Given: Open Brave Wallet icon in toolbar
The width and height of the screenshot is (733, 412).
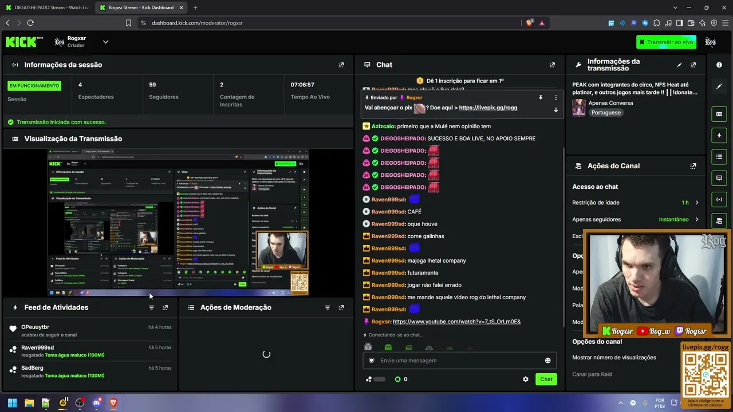Looking at the screenshot, I should (x=691, y=23).
